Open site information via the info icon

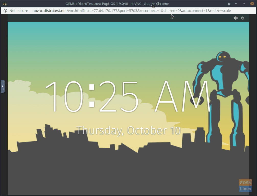(5, 11)
